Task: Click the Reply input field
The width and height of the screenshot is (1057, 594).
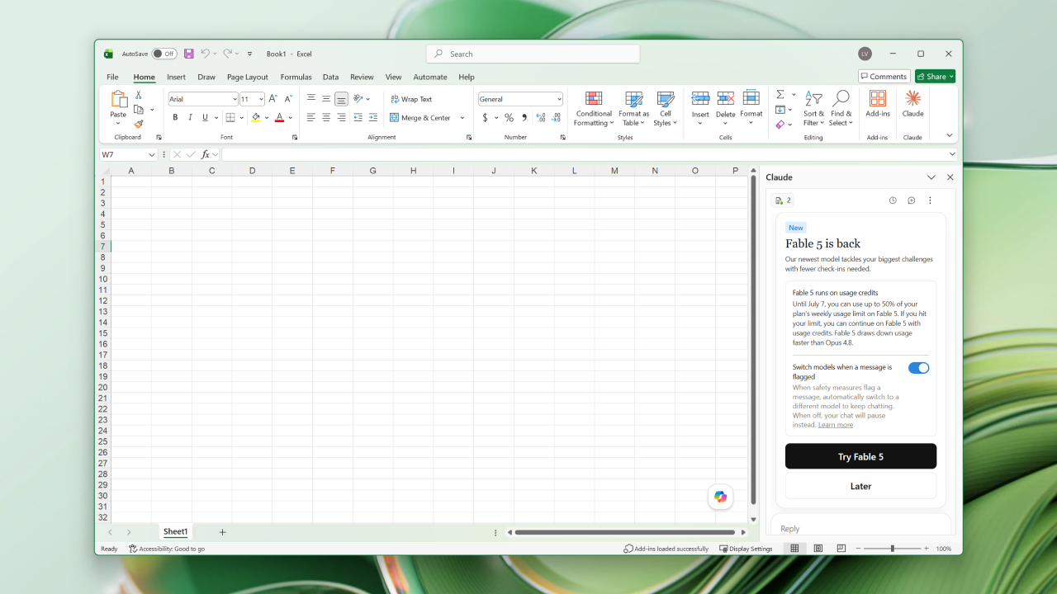Action: 860,529
